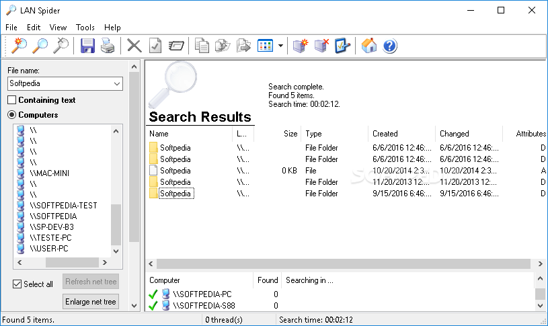The width and height of the screenshot is (548, 326).
Task: Sort results by the Name column header
Action: (x=189, y=134)
